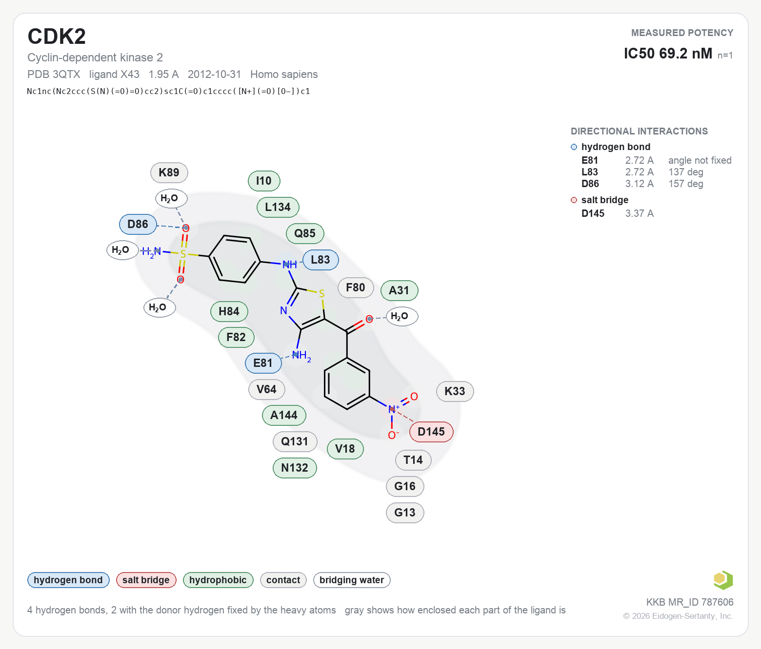761x649 pixels.
Task: Pick the V64 residue label
Action: (x=266, y=389)
